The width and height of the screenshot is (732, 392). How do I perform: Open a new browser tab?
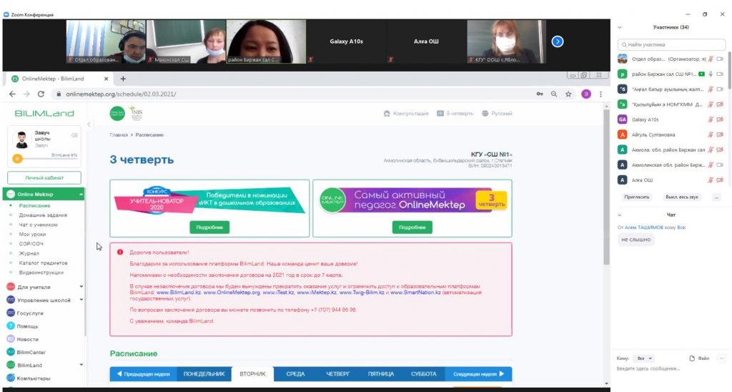tap(123, 79)
